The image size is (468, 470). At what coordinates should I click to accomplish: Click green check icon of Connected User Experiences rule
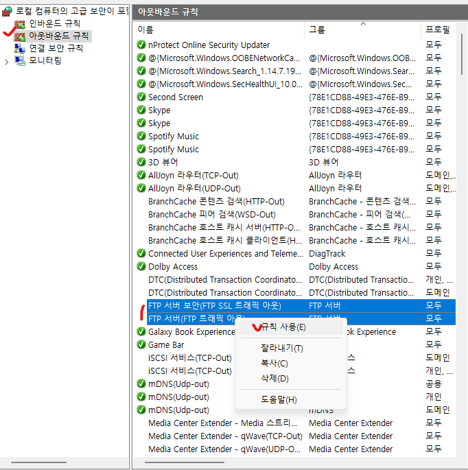141,253
